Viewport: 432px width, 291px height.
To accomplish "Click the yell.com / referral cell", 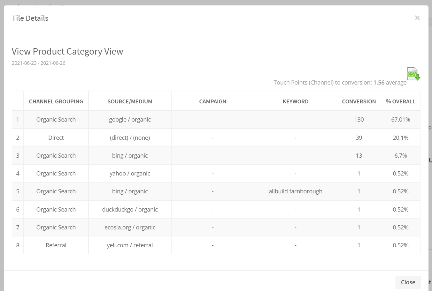I will [130, 245].
